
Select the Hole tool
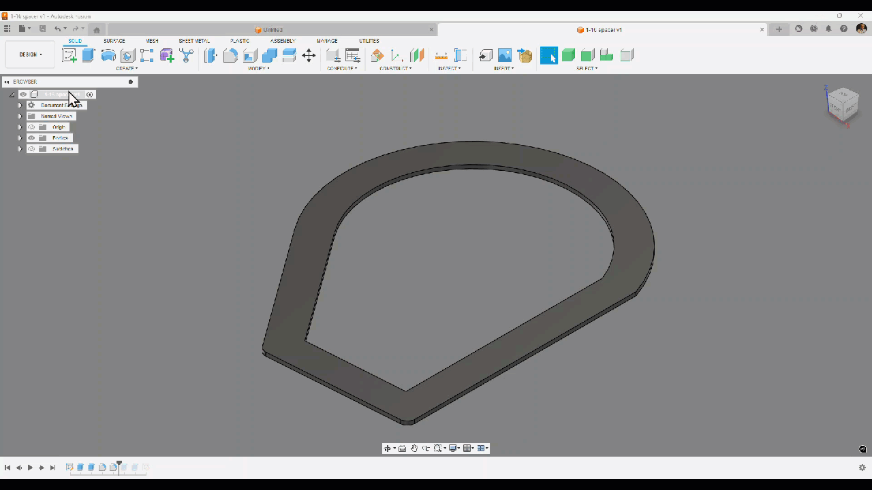(x=127, y=56)
